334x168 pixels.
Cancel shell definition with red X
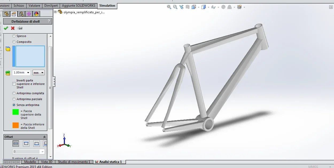coord(13,28)
